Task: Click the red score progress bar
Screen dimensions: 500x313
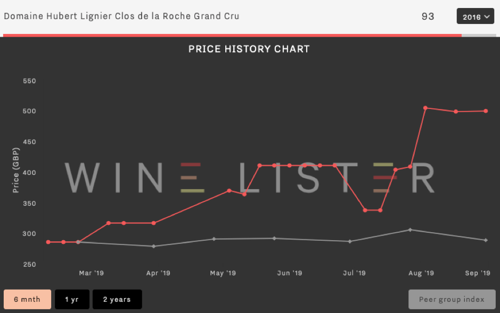Action: click(232, 35)
